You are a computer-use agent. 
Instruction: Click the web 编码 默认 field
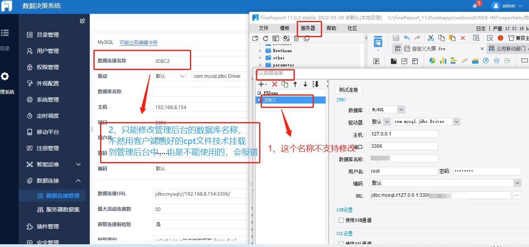pos(200,168)
